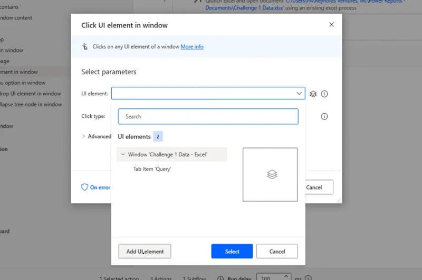Image resolution: width=422 pixels, height=280 pixels.
Task: Click the 'ndow content' action in sidebar
Action: coord(16,18)
